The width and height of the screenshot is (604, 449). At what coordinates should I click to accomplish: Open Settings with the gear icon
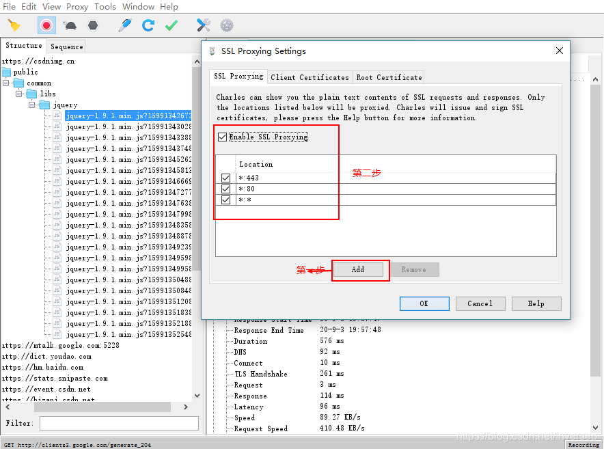[x=227, y=25]
